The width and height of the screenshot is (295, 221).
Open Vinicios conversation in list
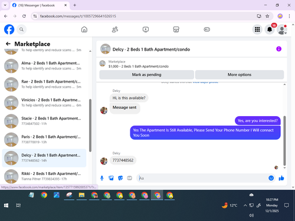44,103
